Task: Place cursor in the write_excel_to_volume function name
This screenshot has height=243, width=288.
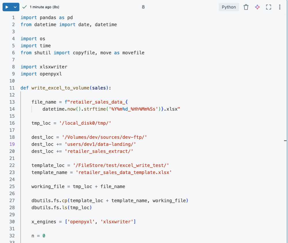Action: (60, 88)
